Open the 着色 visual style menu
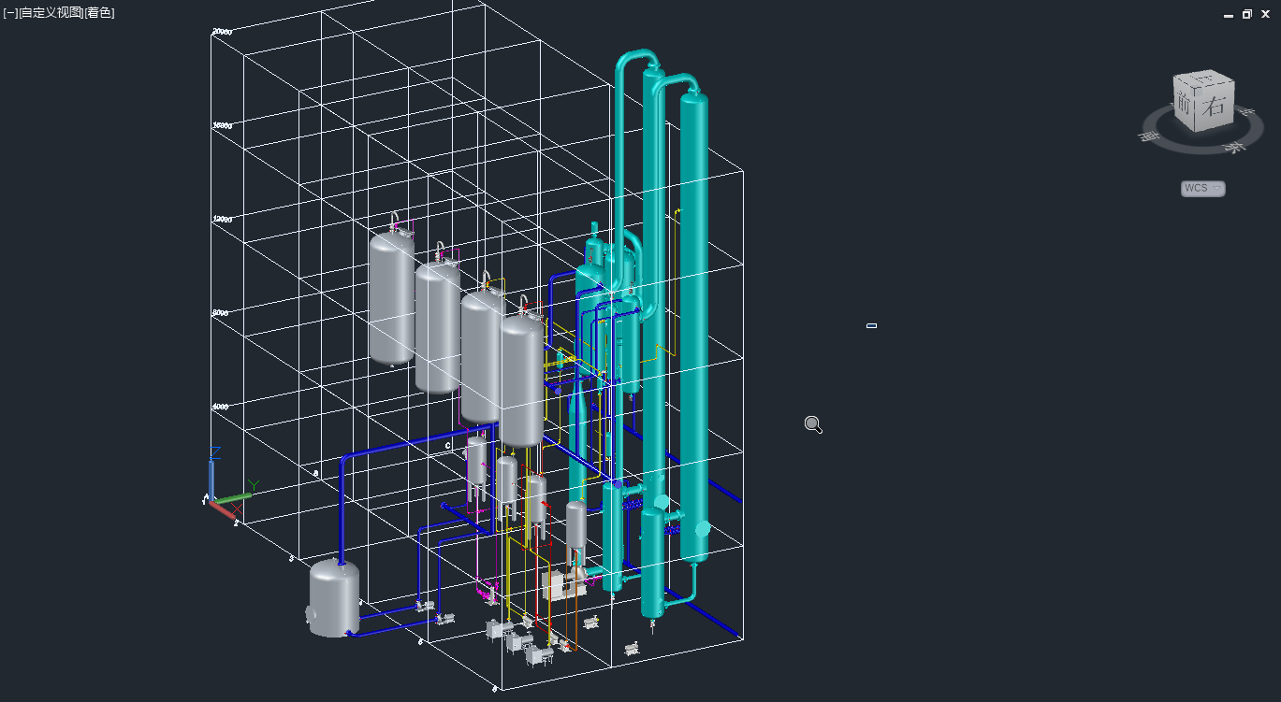Image resolution: width=1281 pixels, height=702 pixels. [100, 13]
